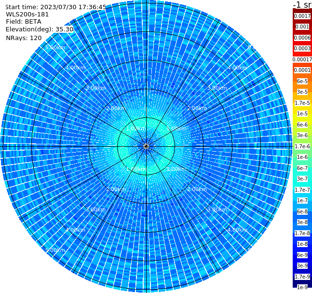Click the 1e-5 colorbar value
Image resolution: width=312 pixels, height=293 pixels.
(x=302, y=113)
